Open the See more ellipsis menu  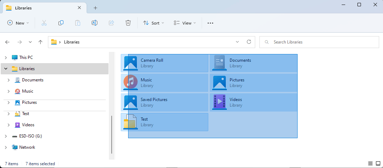(x=210, y=23)
